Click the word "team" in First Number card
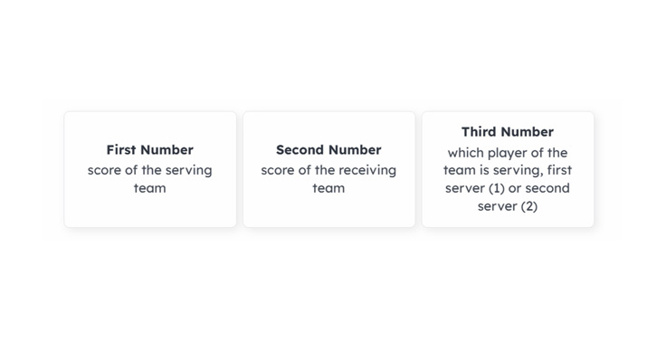647x341 pixels. [150, 188]
